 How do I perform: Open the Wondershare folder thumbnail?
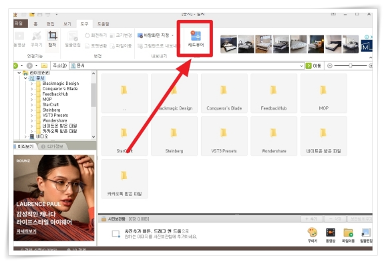click(274, 136)
